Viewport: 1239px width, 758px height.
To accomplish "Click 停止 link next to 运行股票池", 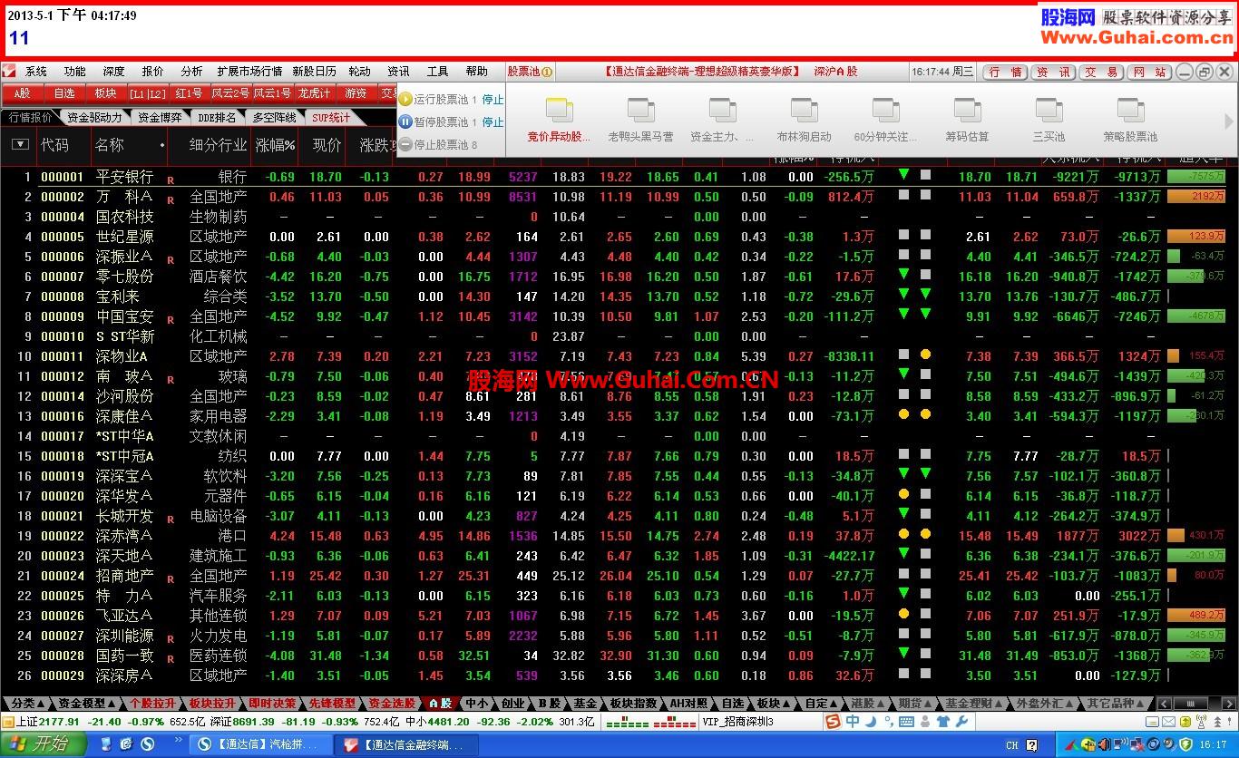I will pyautogui.click(x=493, y=100).
